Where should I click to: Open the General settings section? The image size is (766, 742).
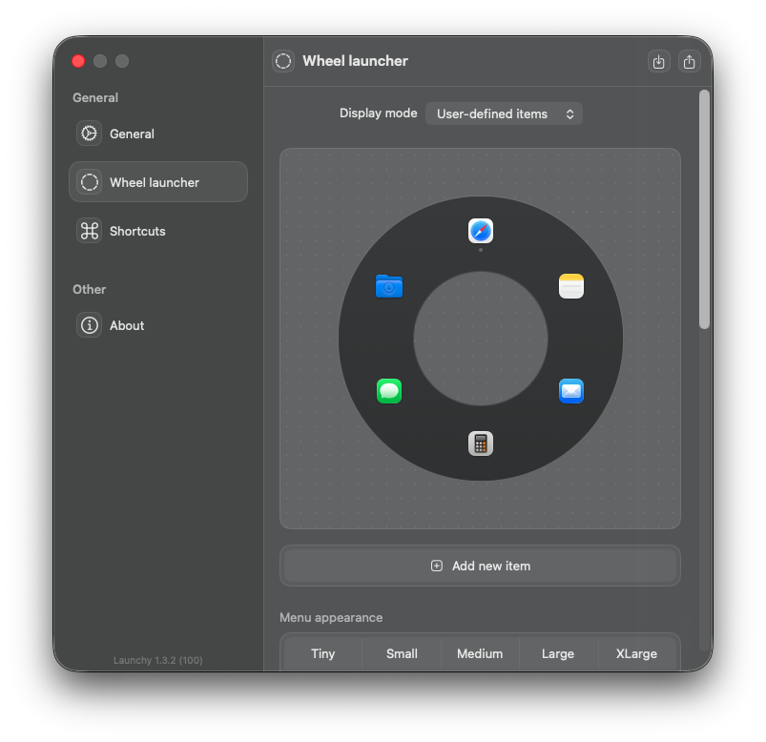pos(158,134)
